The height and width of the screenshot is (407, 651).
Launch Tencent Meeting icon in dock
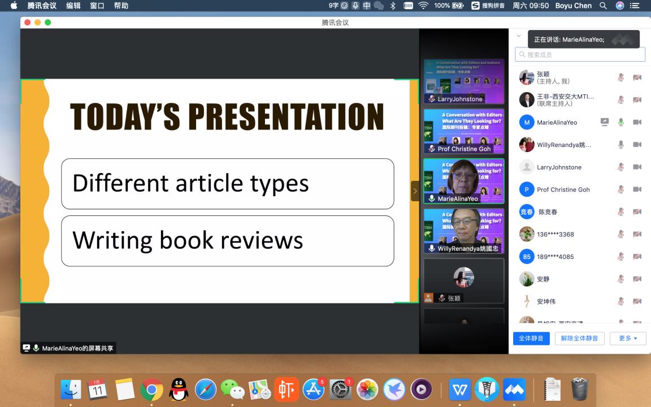pos(514,389)
